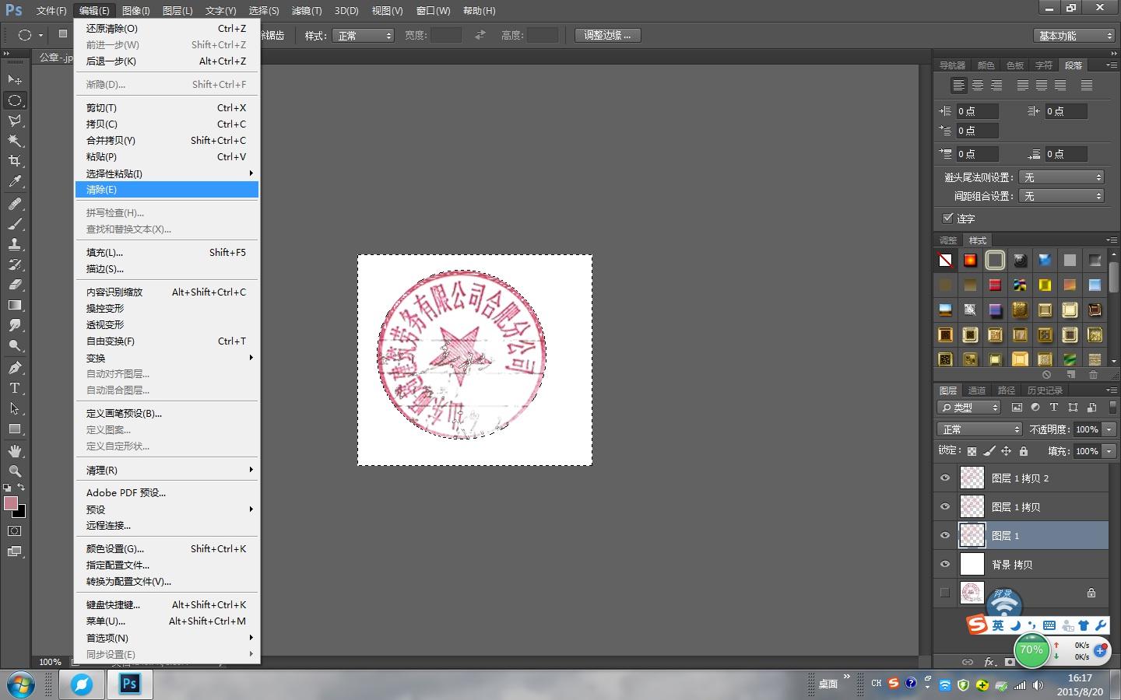Choose 填充(L)... in the Edit menu
This screenshot has height=700, width=1121.
coord(167,253)
